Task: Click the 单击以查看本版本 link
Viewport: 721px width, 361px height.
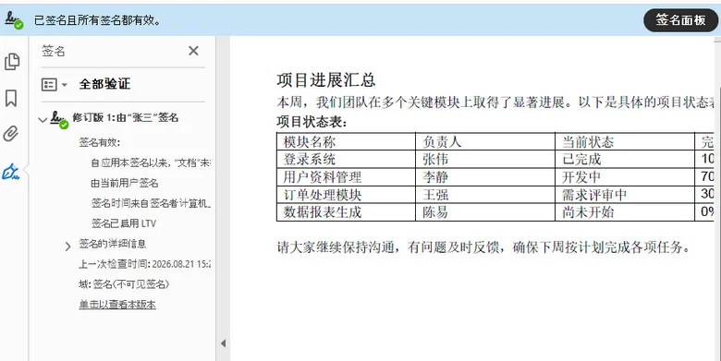Action: 117,305
